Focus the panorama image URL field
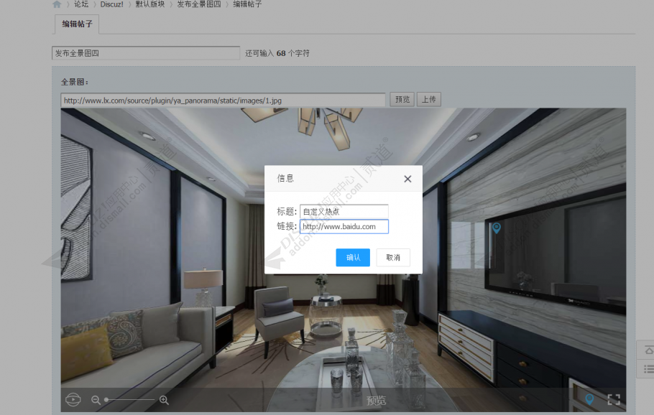 point(223,100)
